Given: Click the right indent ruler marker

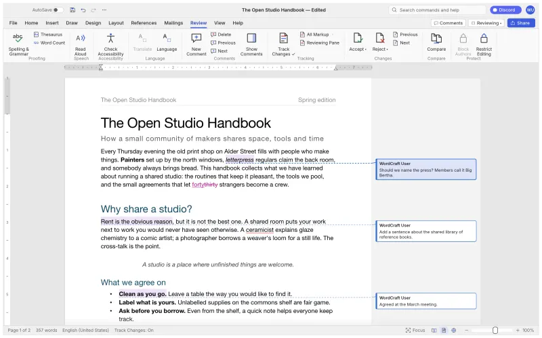Looking at the screenshot, I should click(x=335, y=68).
